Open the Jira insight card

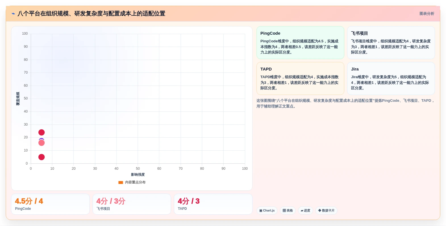pyautogui.click(x=391, y=78)
